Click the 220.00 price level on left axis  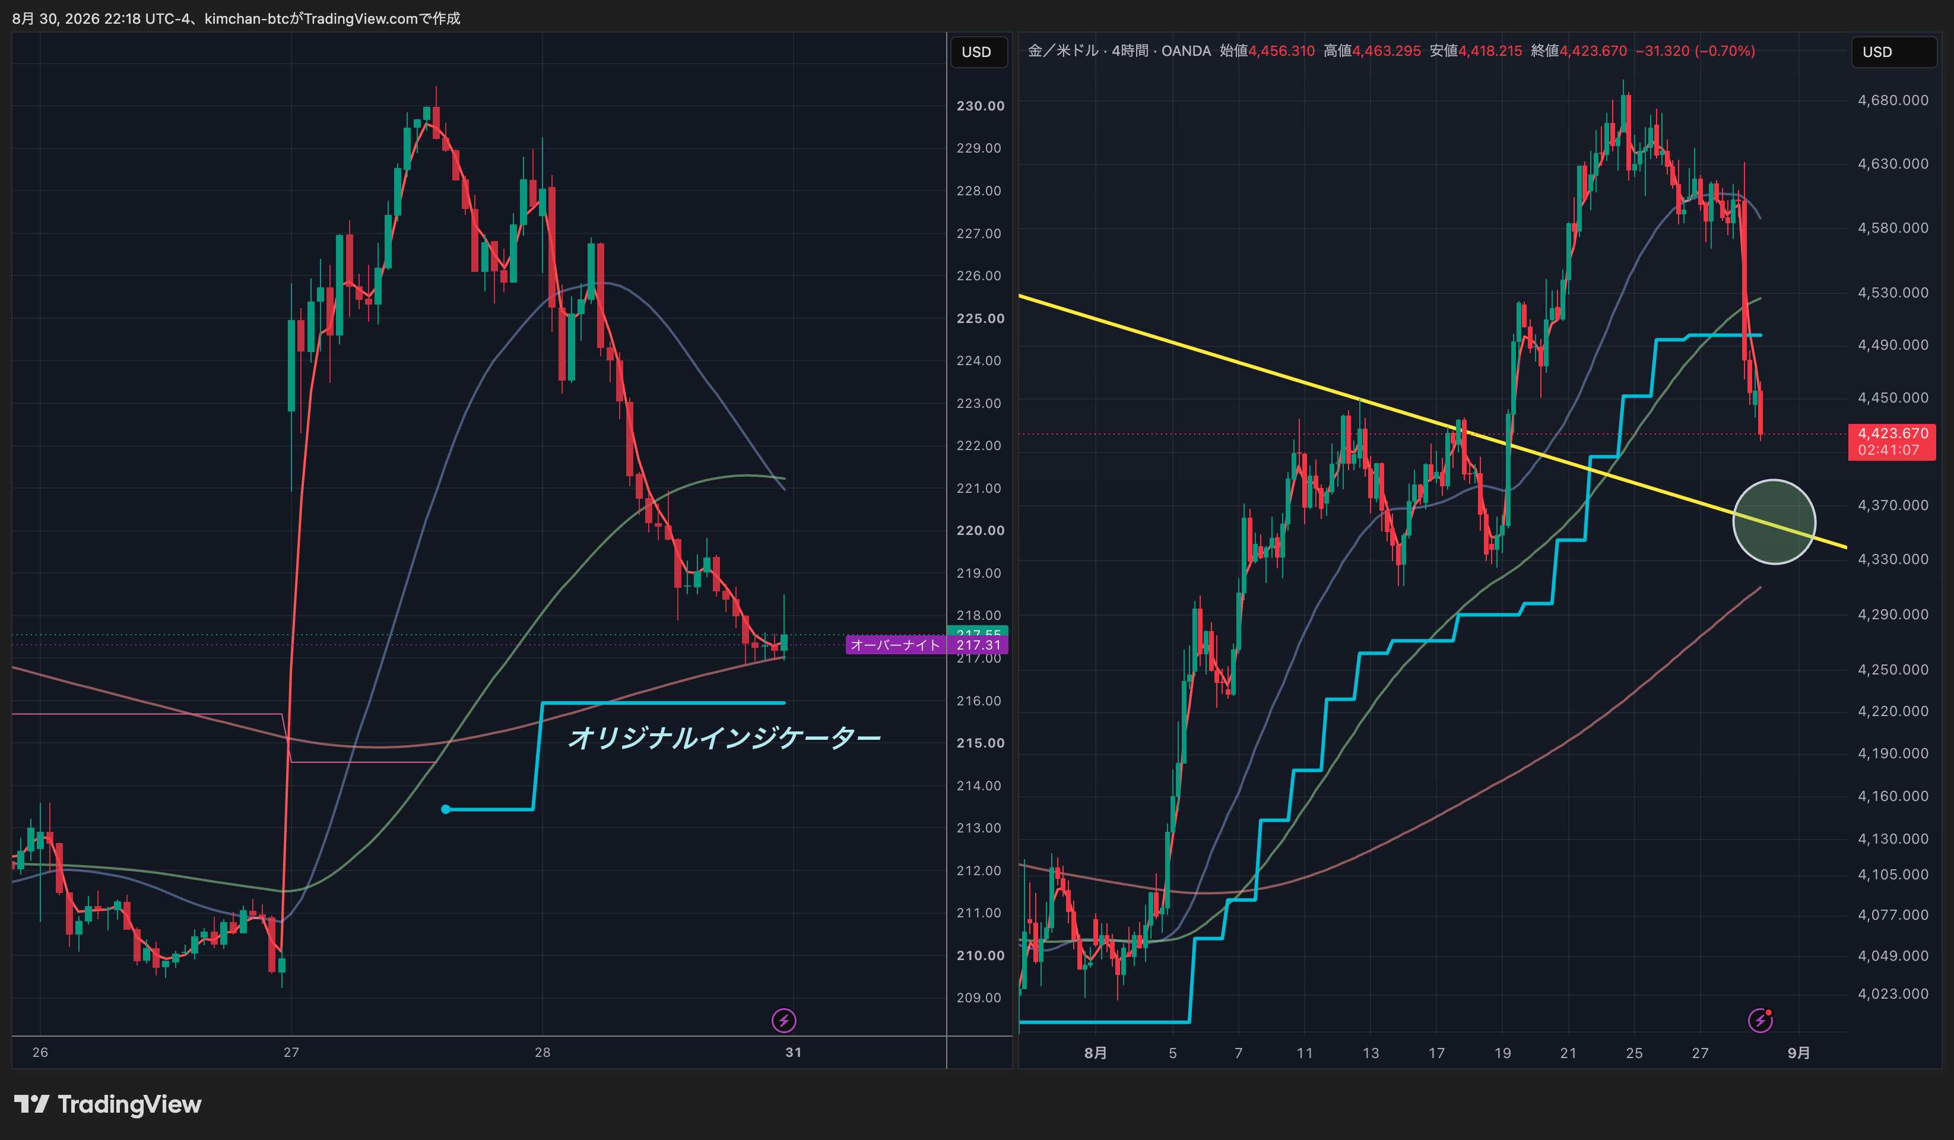[x=980, y=530]
